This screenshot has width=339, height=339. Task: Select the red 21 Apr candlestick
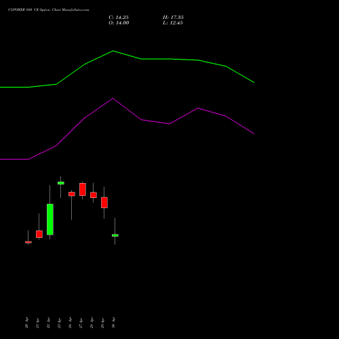39,234
